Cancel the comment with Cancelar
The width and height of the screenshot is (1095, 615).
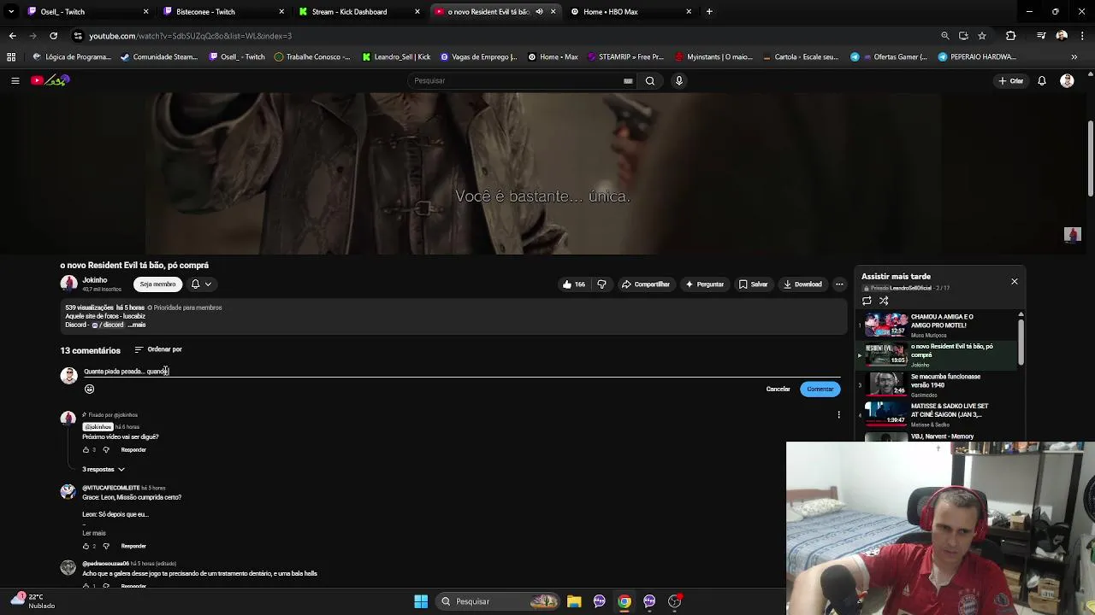coord(778,389)
